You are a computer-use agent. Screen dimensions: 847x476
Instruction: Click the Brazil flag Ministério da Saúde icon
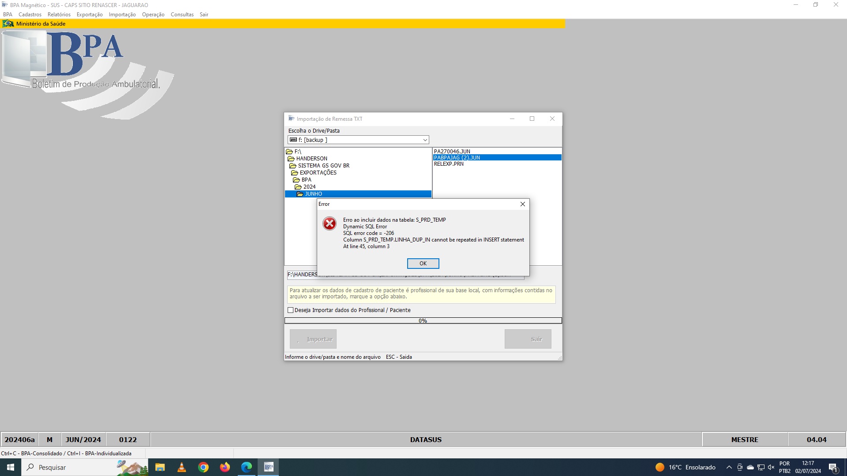[8, 24]
